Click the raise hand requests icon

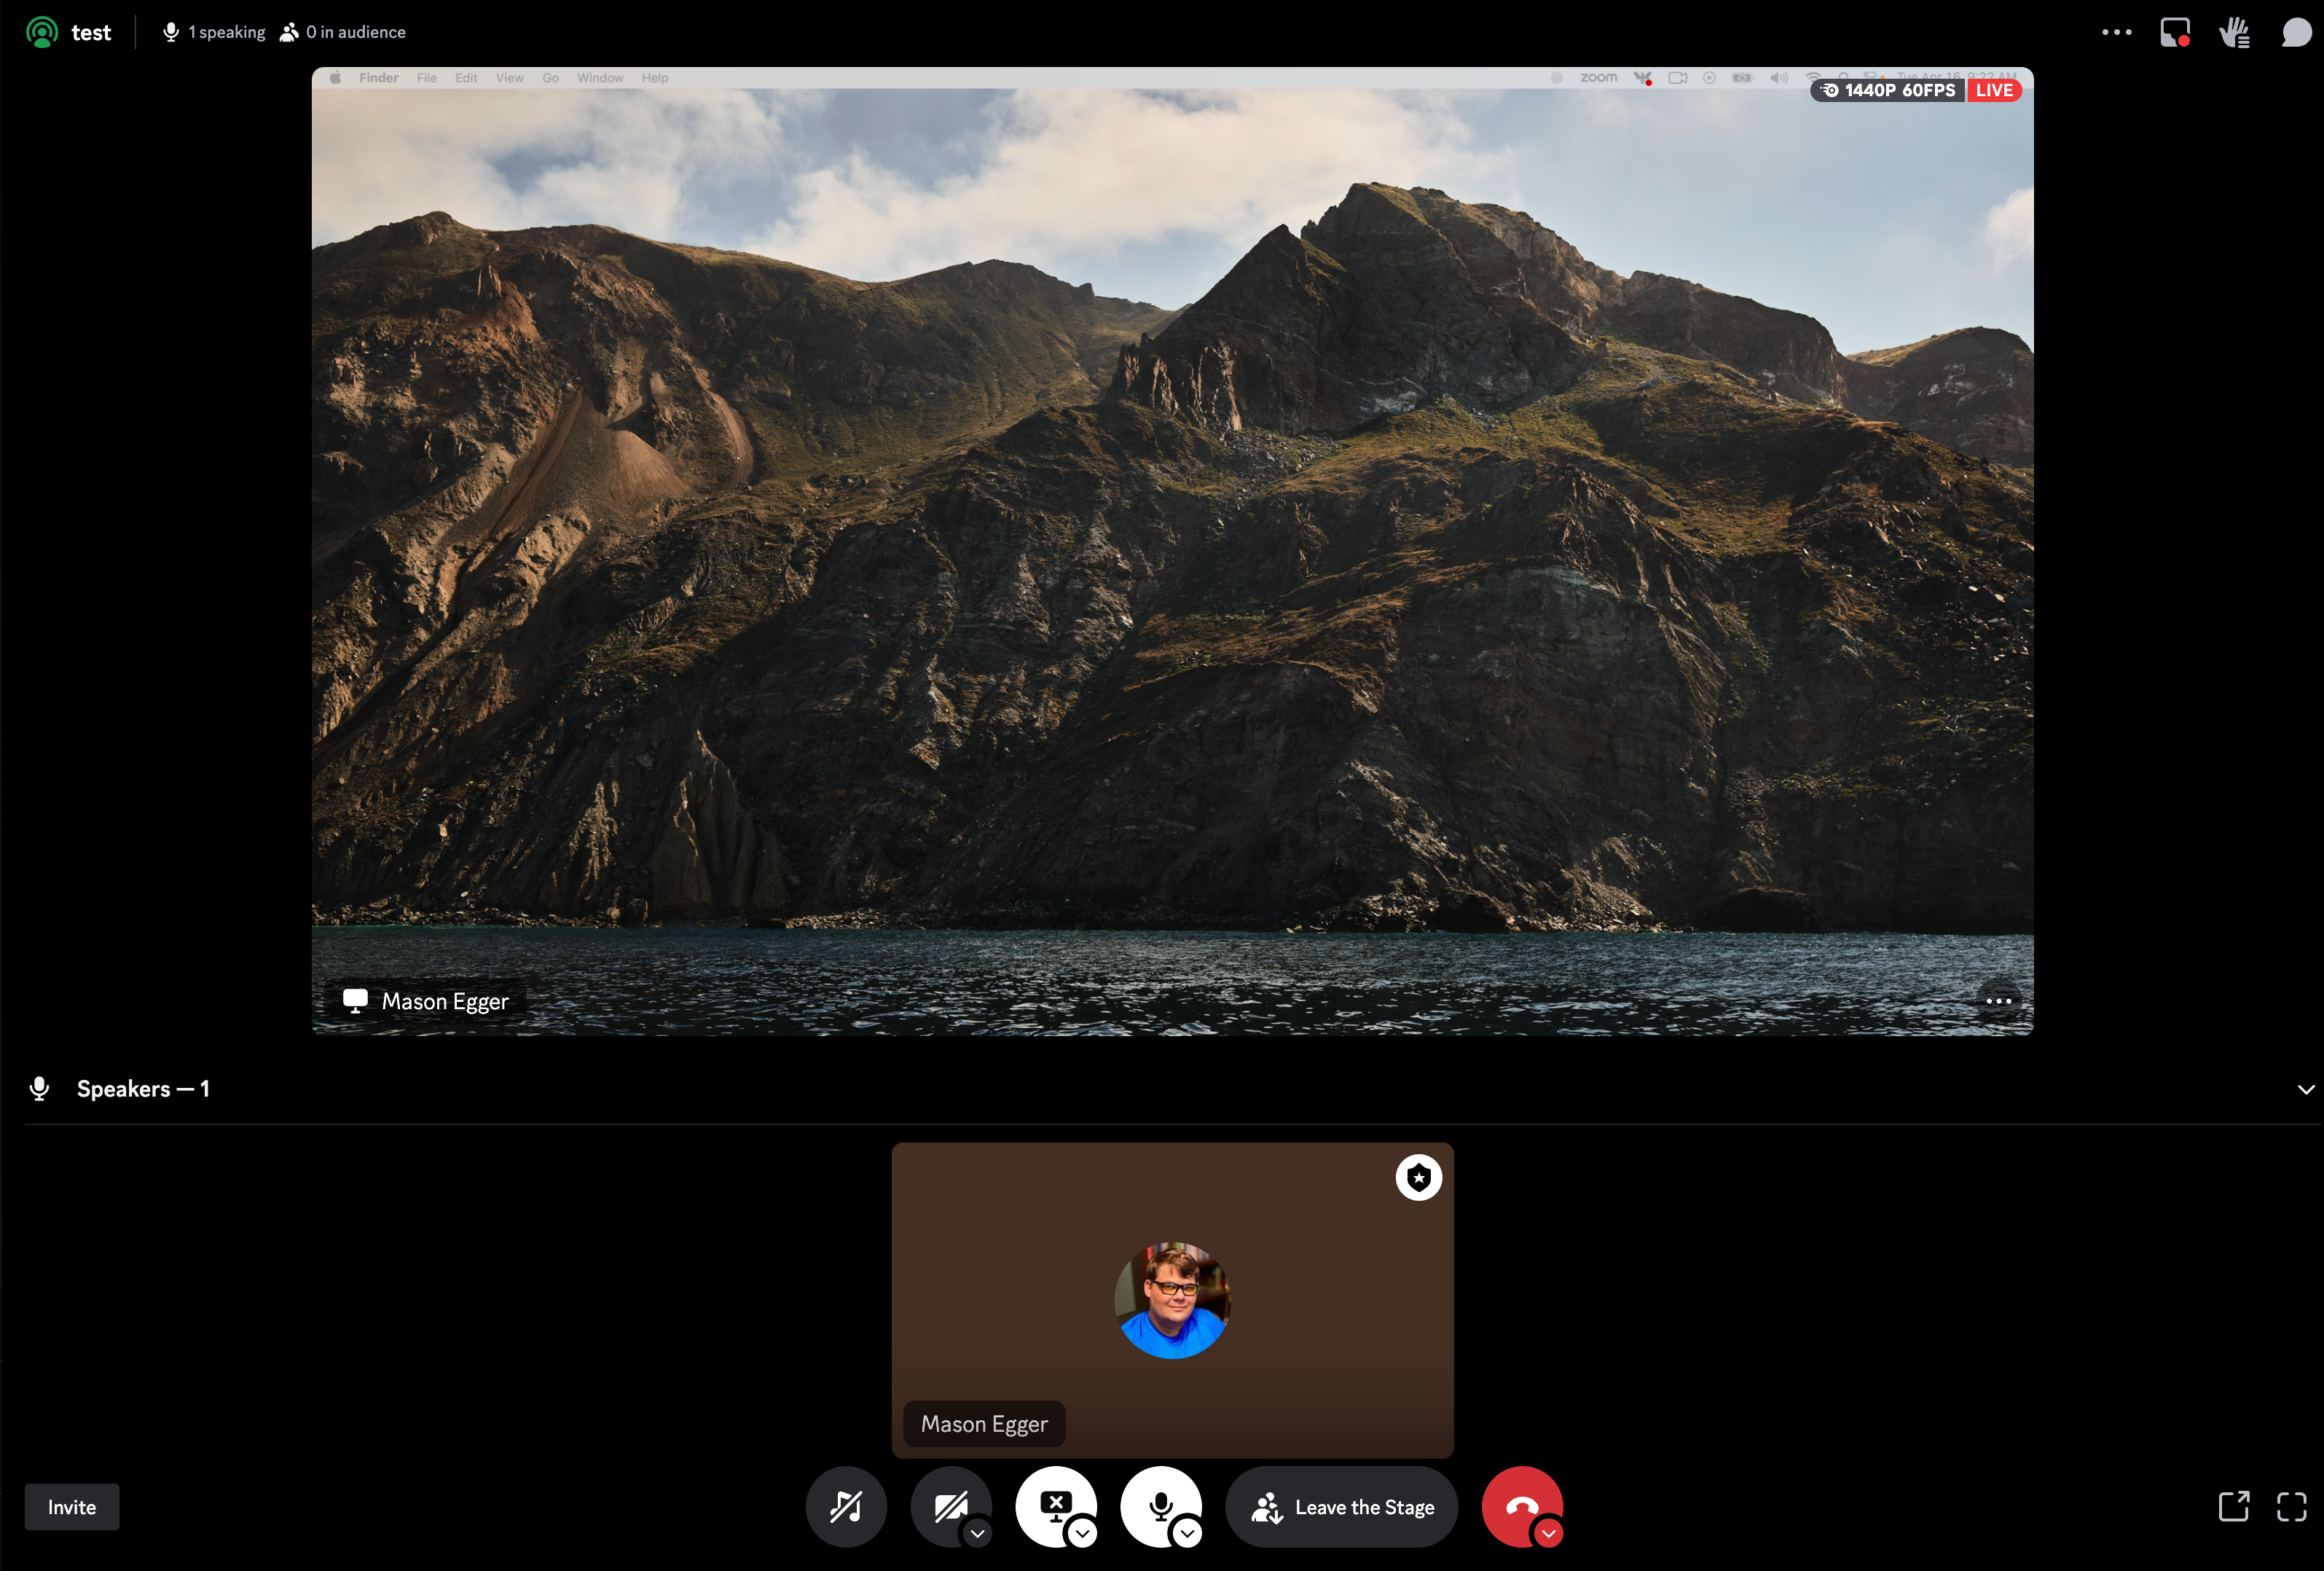pos(2234,32)
